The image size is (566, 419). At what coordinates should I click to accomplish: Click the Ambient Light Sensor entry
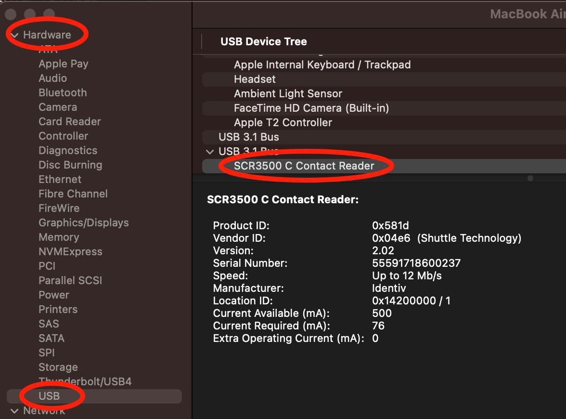tap(288, 93)
